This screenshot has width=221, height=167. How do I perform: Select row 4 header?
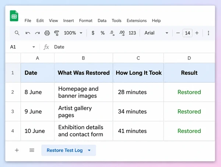click(13, 131)
